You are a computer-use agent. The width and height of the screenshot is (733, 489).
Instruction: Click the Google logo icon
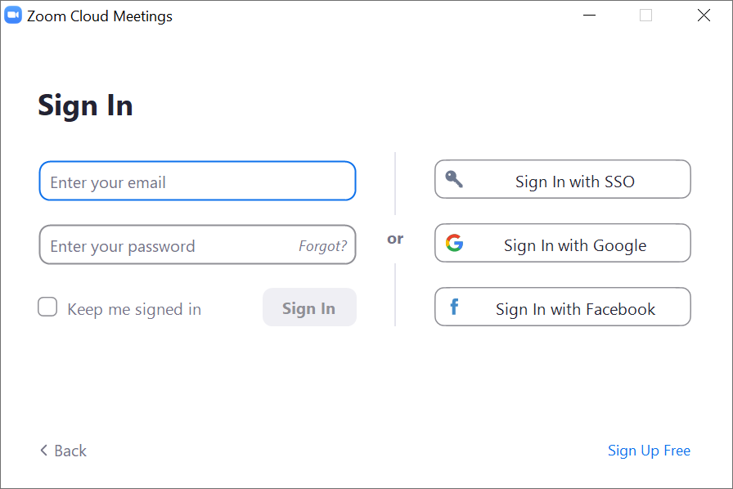coord(454,243)
